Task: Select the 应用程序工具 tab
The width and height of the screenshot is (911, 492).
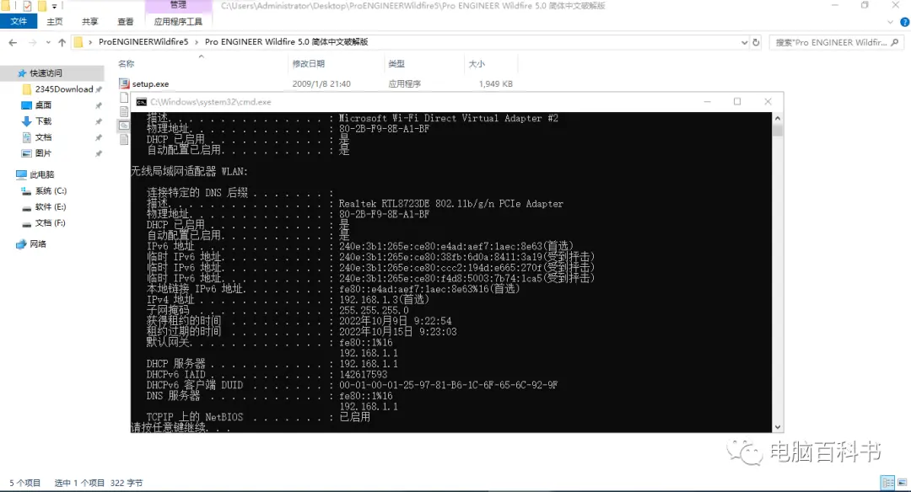Action: [178, 21]
